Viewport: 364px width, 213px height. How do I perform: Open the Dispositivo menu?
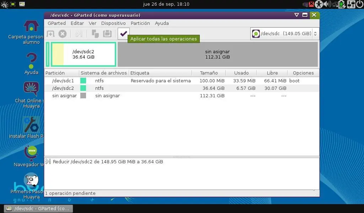point(113,23)
